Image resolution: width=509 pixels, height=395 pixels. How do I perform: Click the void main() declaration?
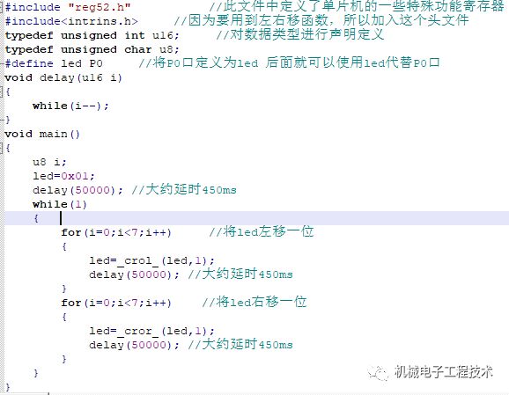(42, 134)
